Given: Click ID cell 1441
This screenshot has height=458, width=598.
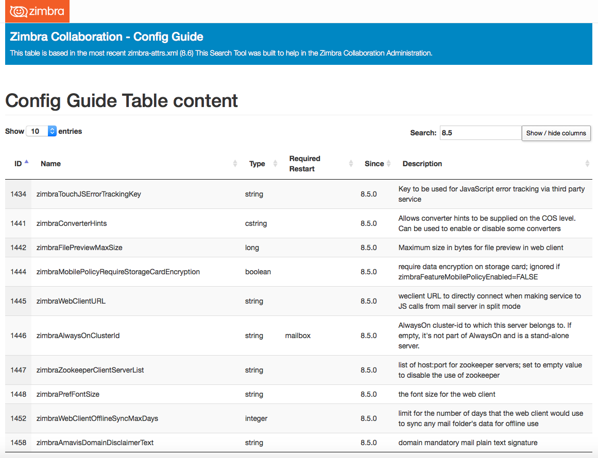Looking at the screenshot, I should pos(19,223).
